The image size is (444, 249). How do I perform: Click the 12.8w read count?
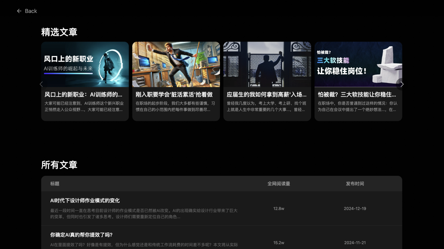click(279, 208)
